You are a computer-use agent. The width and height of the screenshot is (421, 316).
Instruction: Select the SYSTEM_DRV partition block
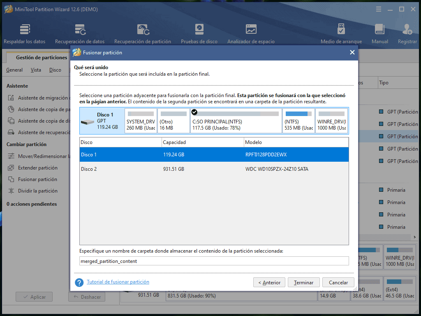click(x=141, y=121)
